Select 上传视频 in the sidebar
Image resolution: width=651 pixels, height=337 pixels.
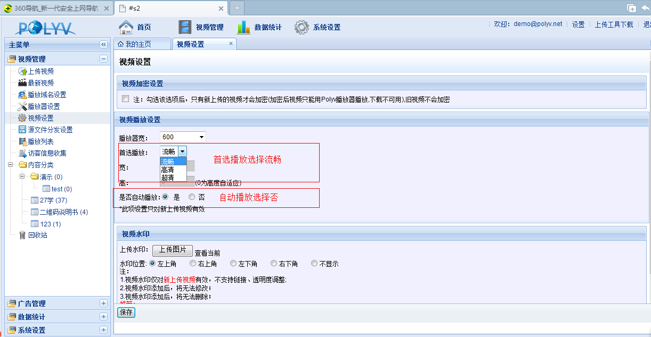click(x=40, y=71)
